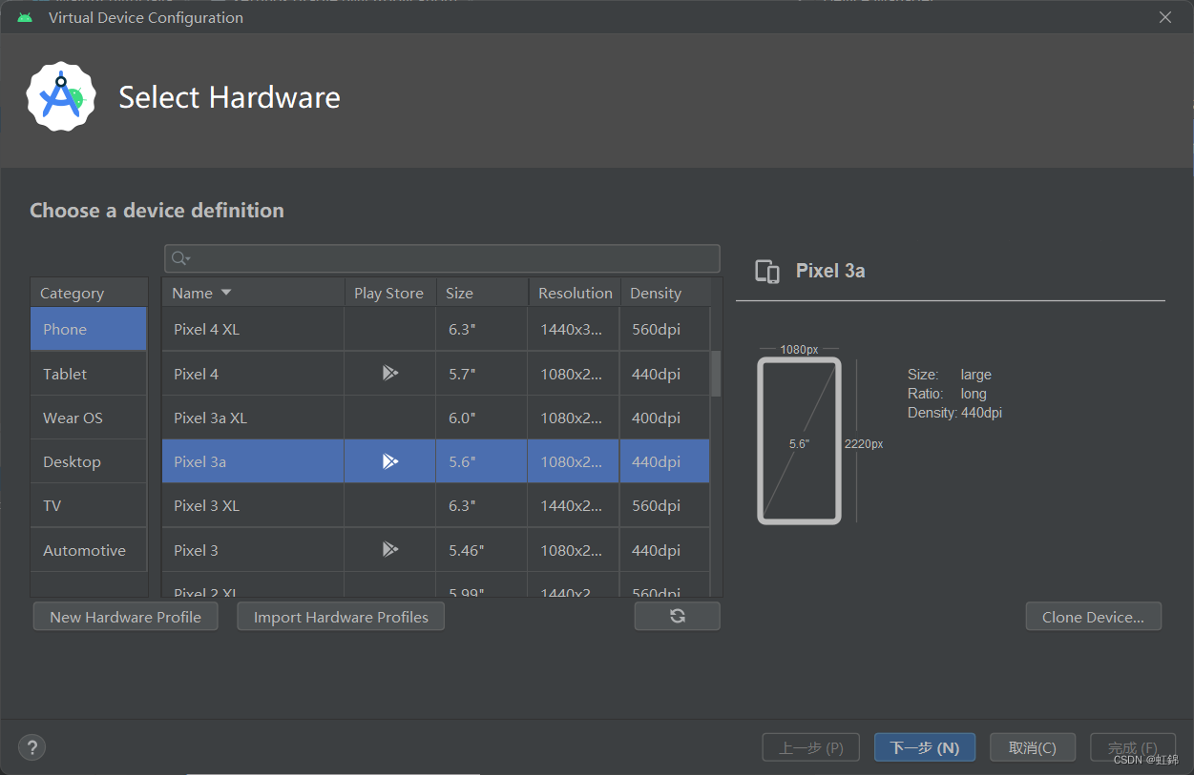
Task: Select the Pixel 4 XL device row
Action: [253, 329]
